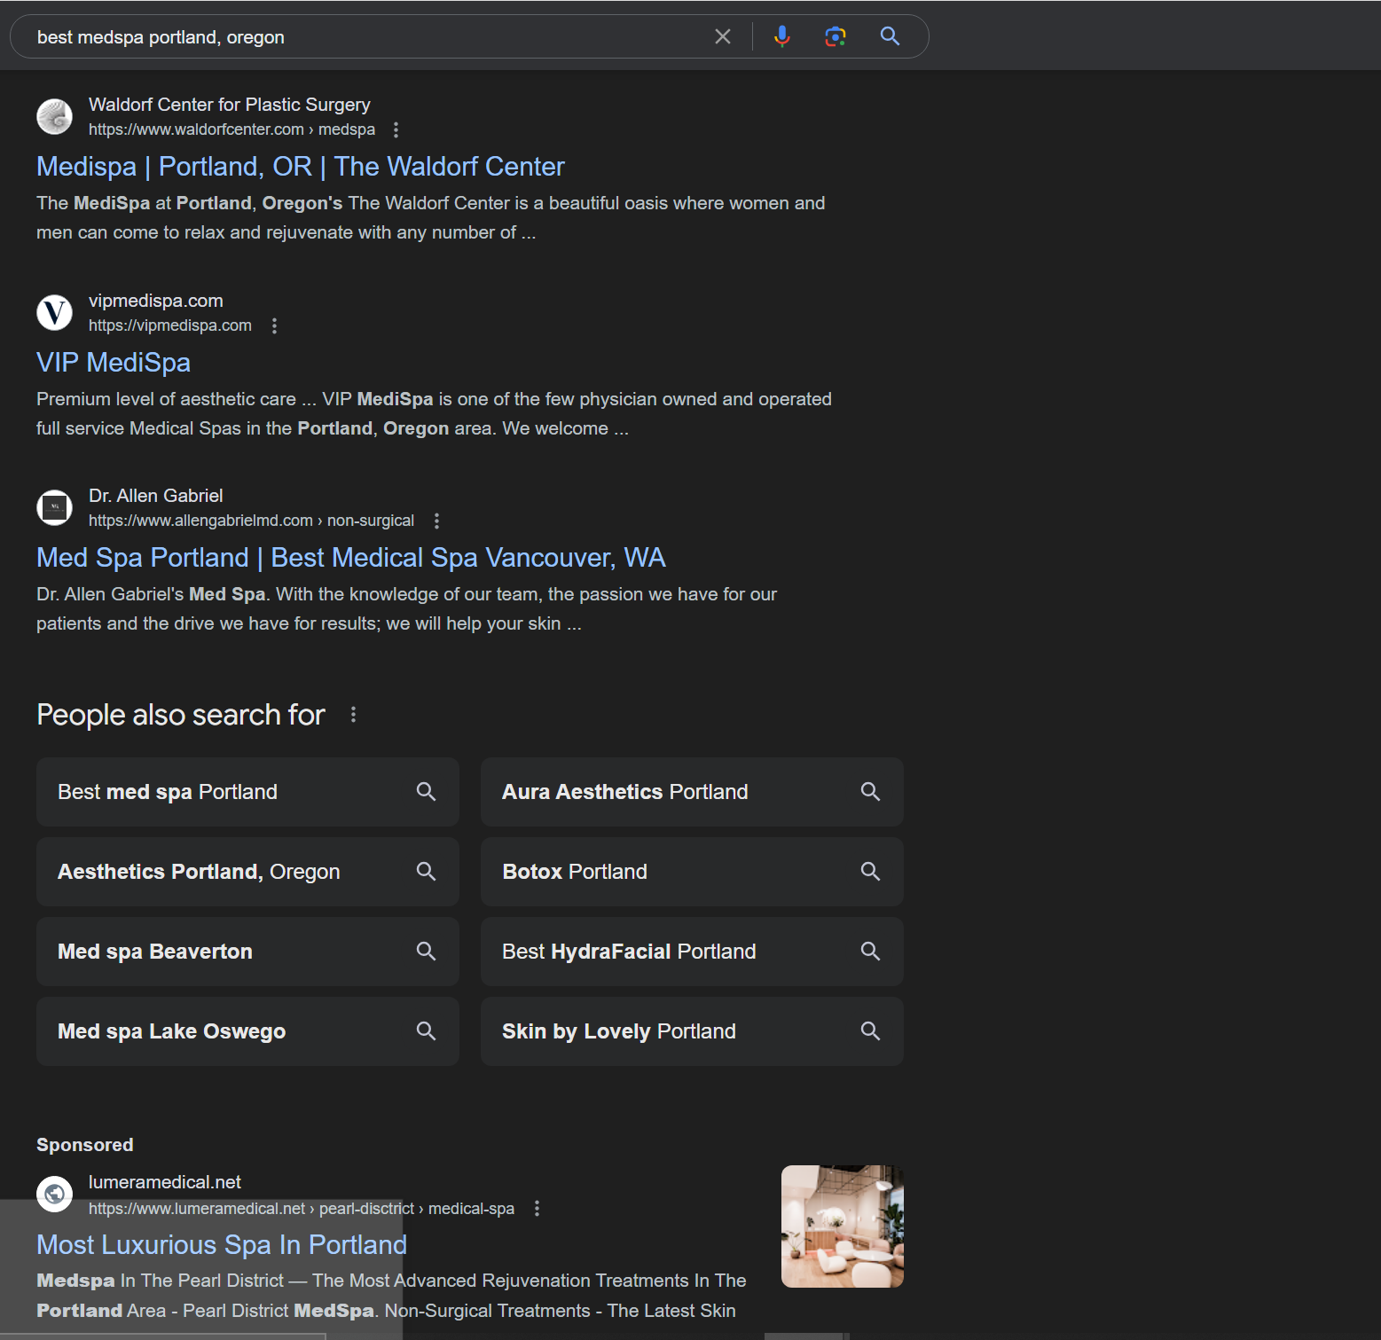This screenshot has width=1381, height=1340.
Task: Open more options for vipmedispa.com result
Action: (274, 325)
